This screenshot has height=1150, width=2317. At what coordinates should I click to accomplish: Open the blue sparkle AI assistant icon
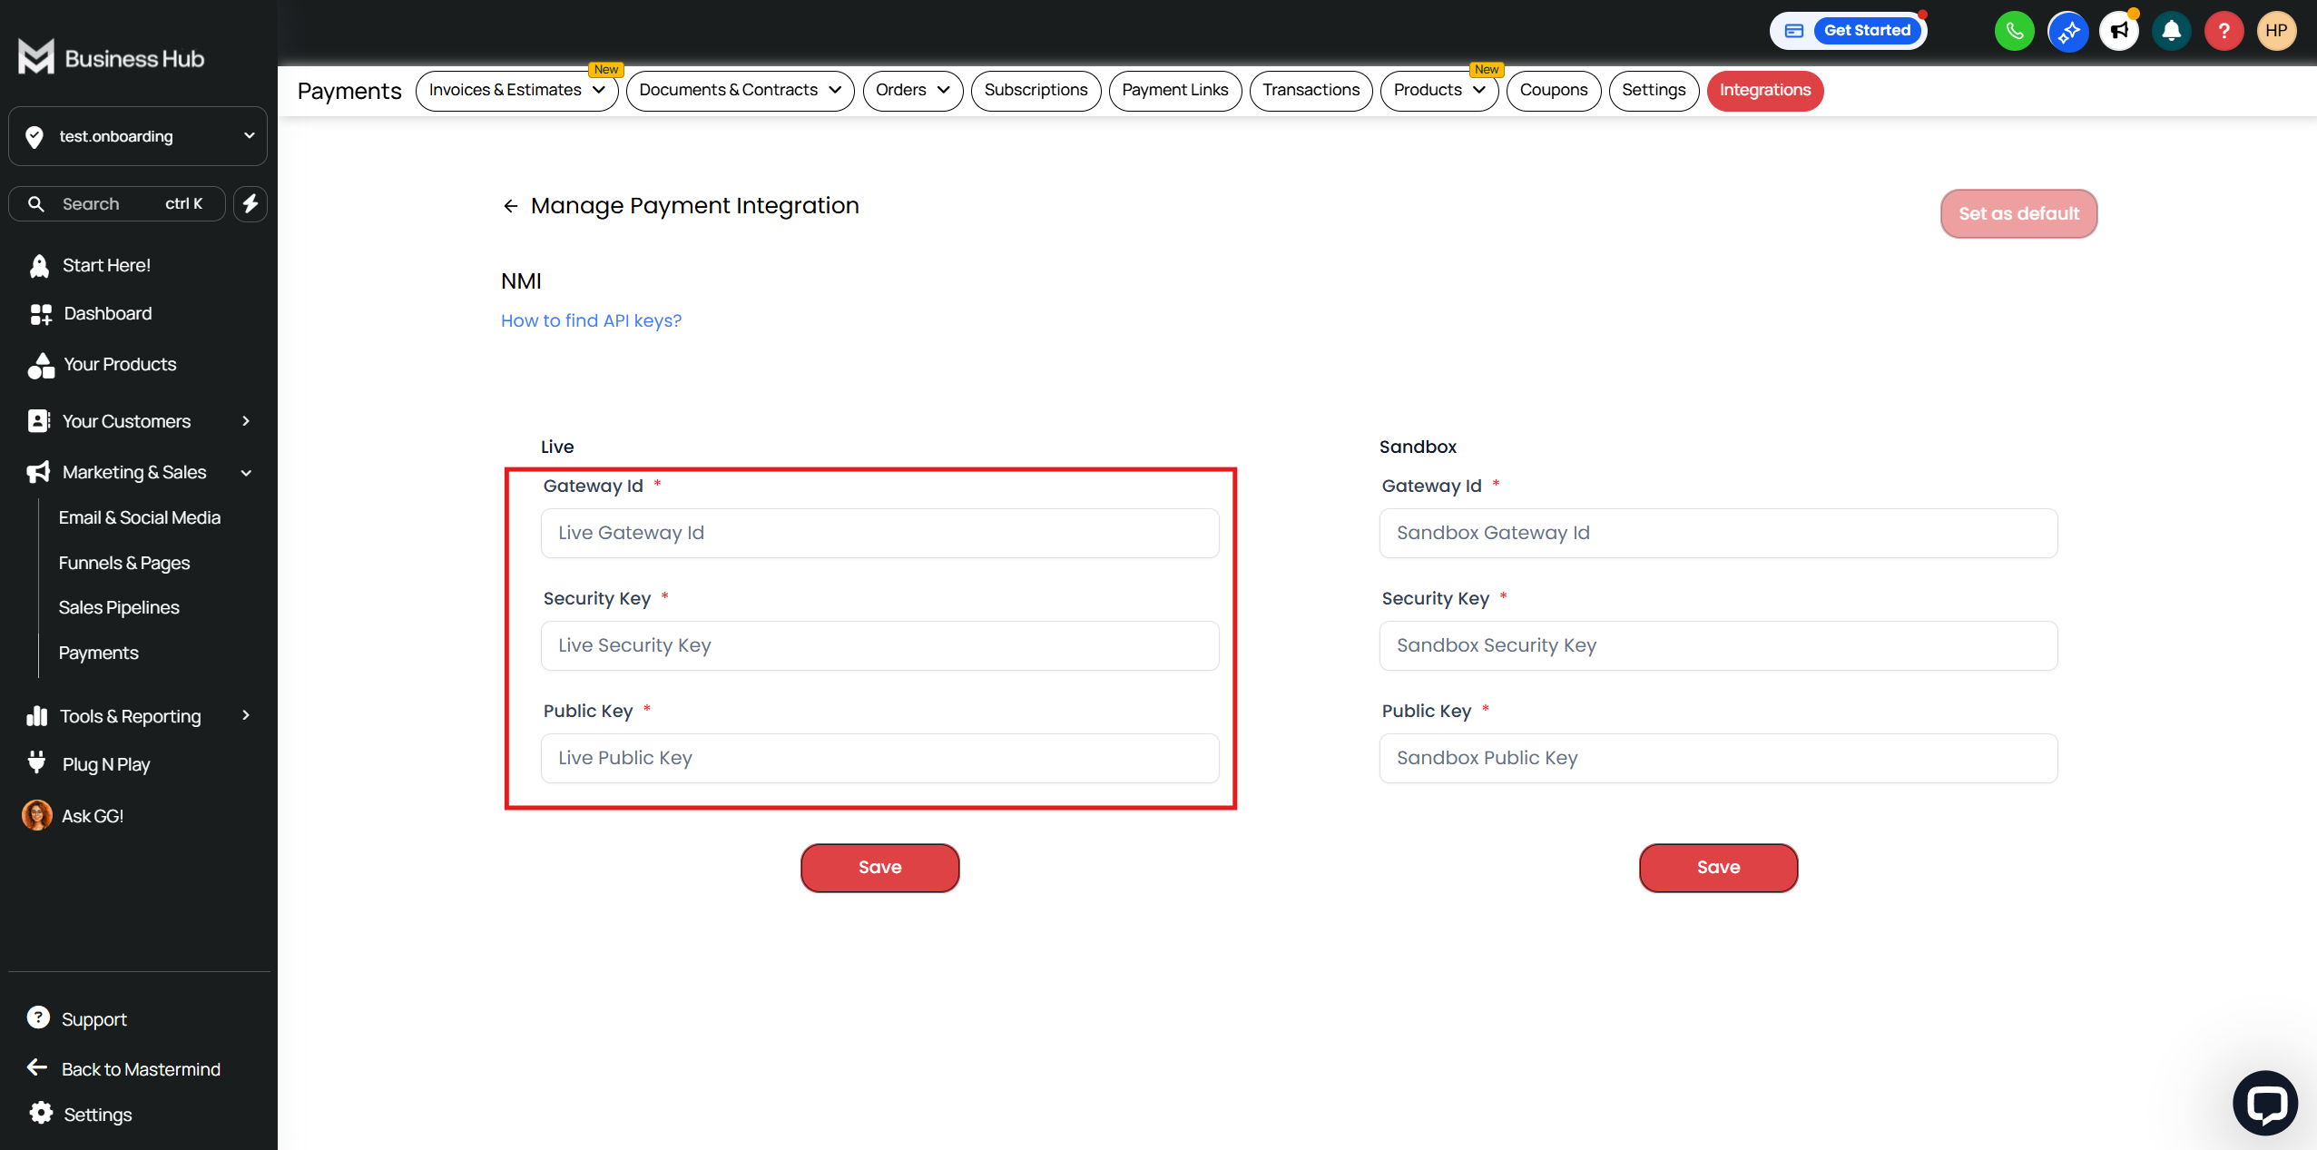pos(2067,31)
